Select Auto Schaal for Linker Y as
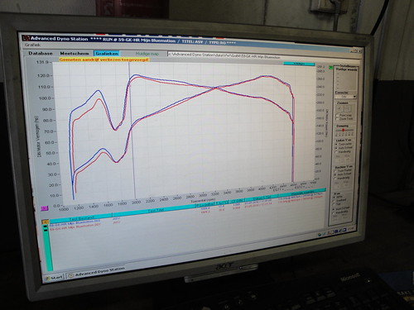 (337, 148)
